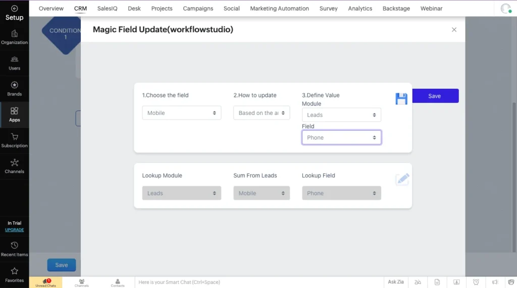
Task: Expand the Choose the field Mobile dropdown
Action: pos(182,113)
